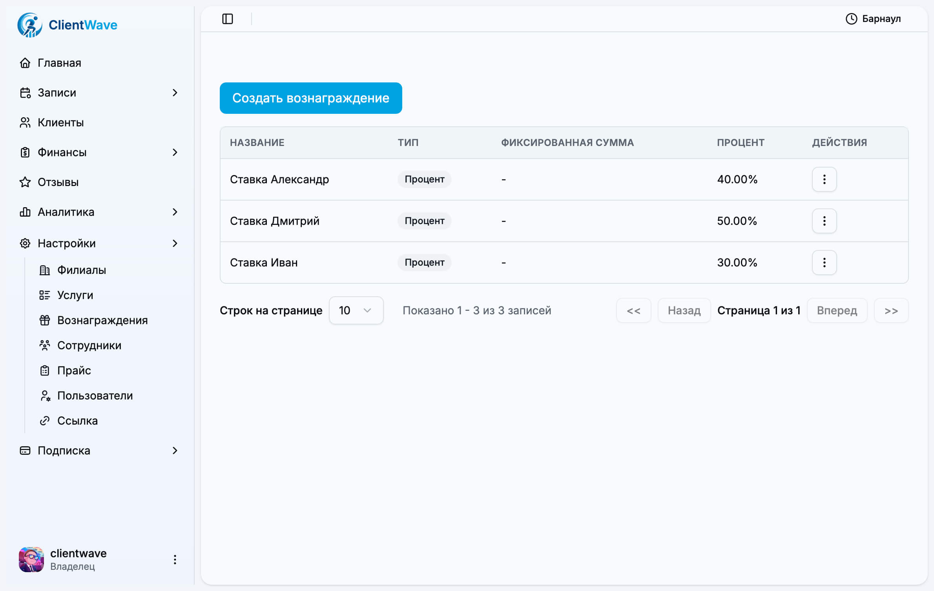Jump to last page with >> button

(x=891, y=310)
